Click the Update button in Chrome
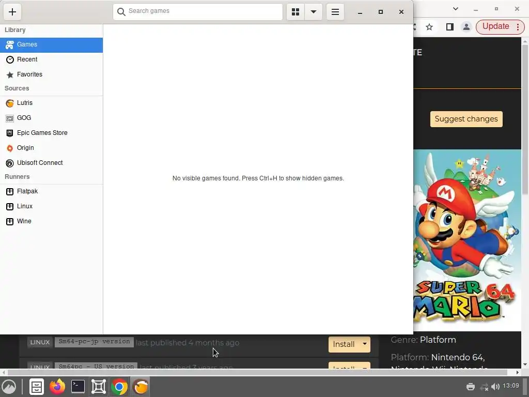 pos(495,27)
